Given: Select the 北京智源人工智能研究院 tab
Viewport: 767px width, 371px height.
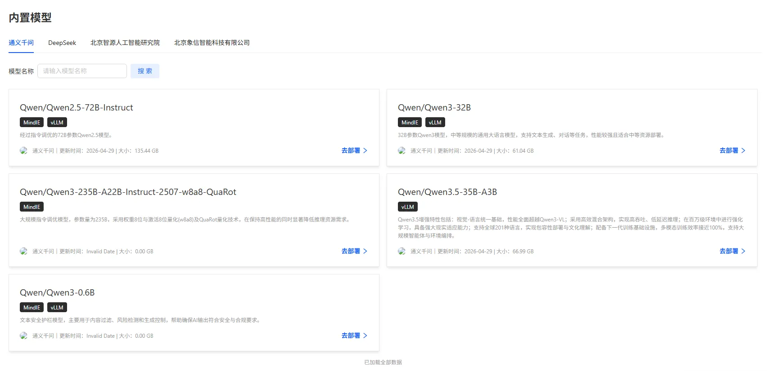Looking at the screenshot, I should pos(125,43).
